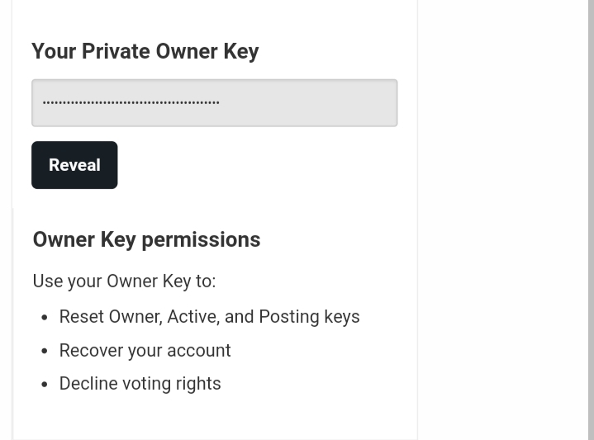Click the 'Owner Key permissions' heading
The width and height of the screenshot is (594, 440).
[146, 239]
